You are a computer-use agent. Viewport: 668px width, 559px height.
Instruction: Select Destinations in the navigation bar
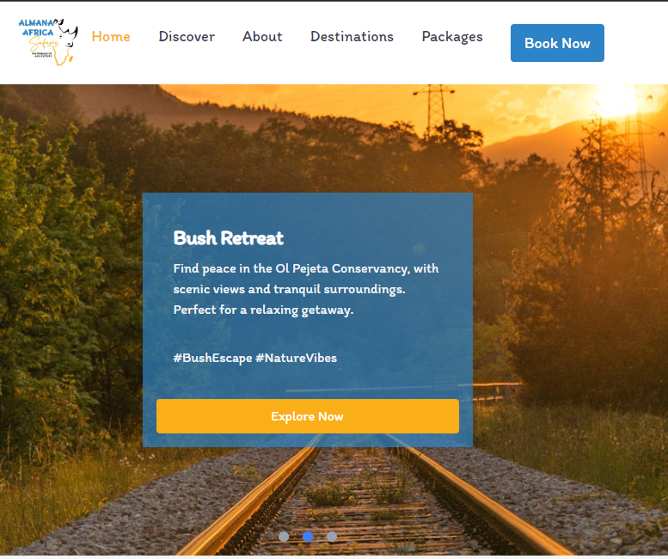pos(352,37)
